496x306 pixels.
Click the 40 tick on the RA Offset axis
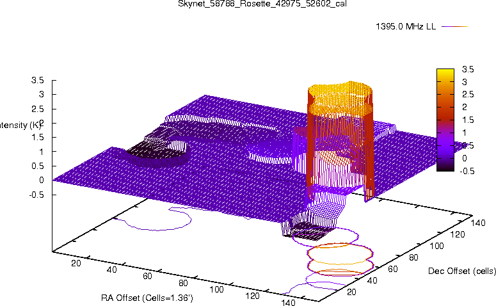(x=111, y=270)
